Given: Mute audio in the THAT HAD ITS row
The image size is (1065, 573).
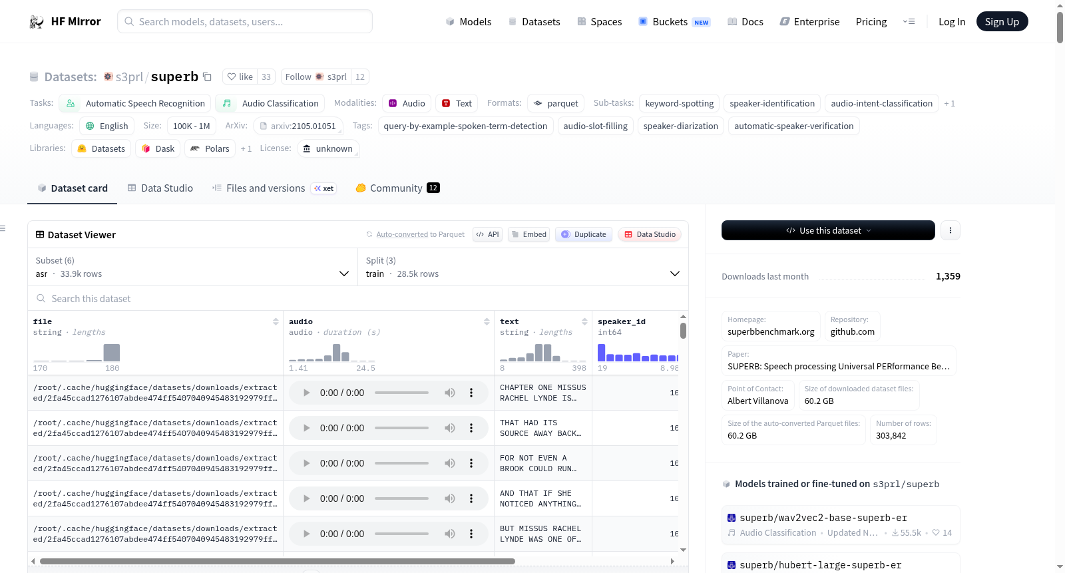Looking at the screenshot, I should pyautogui.click(x=450, y=428).
